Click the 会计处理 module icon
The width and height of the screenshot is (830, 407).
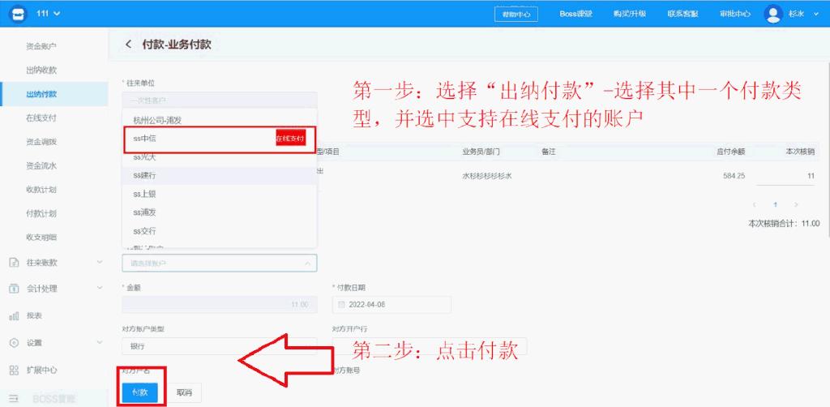point(15,289)
